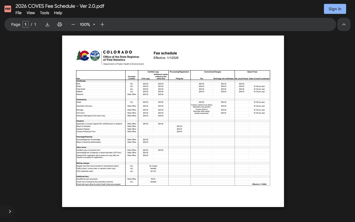This screenshot has width=355, height=222.
Task: Click the document title 2026 COVES Fee Schedule
Action: 60,6
